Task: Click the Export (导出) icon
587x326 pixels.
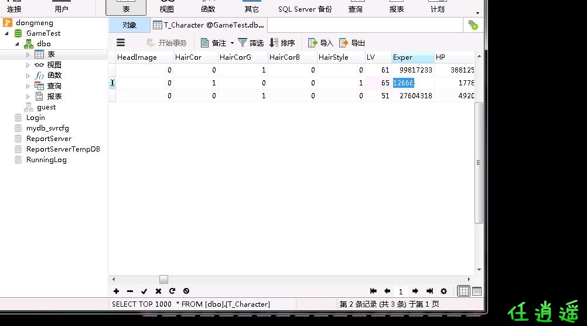Action: click(343, 43)
